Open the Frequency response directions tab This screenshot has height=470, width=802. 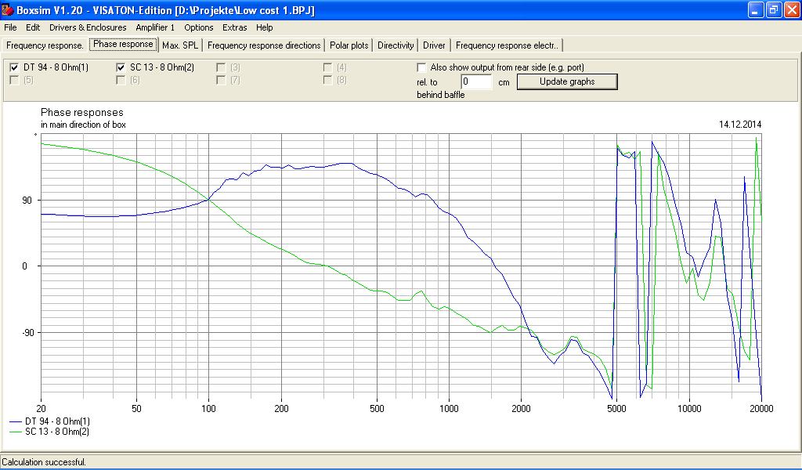[264, 45]
